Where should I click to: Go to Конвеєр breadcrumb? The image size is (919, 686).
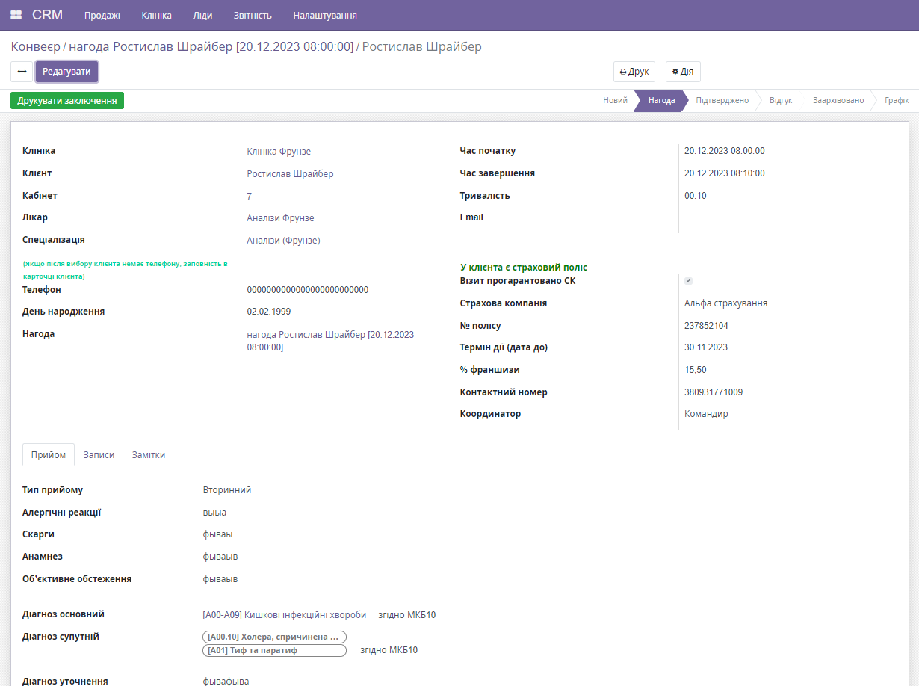coord(35,46)
